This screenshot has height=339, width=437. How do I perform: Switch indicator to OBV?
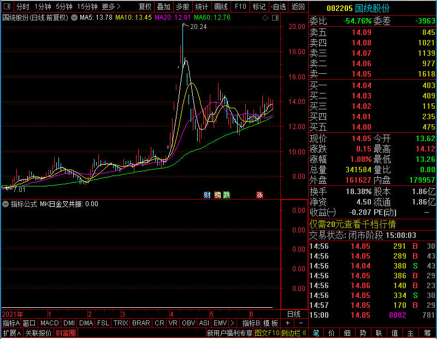(x=188, y=323)
